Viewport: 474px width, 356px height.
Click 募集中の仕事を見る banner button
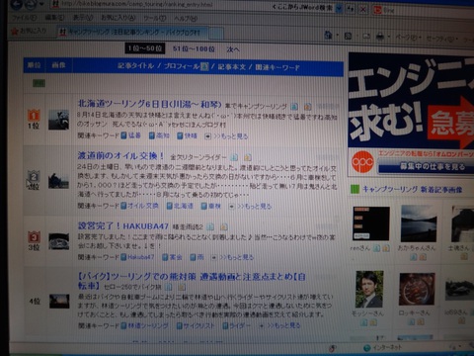pos(433,166)
